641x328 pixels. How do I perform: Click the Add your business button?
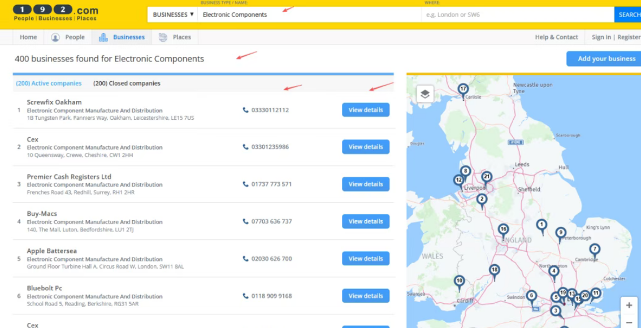click(606, 59)
